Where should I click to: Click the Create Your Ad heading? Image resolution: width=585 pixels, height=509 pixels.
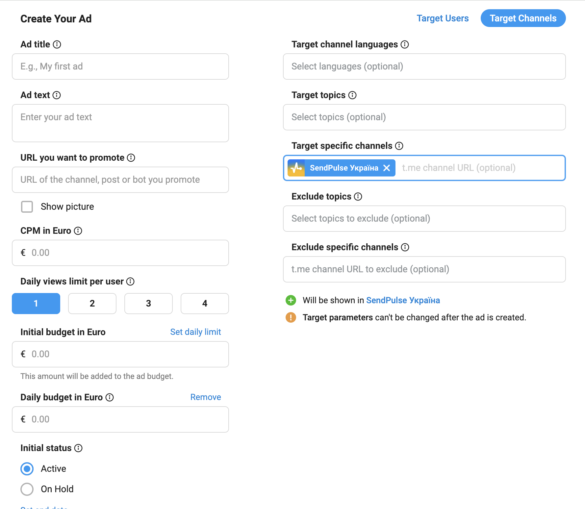(x=56, y=19)
